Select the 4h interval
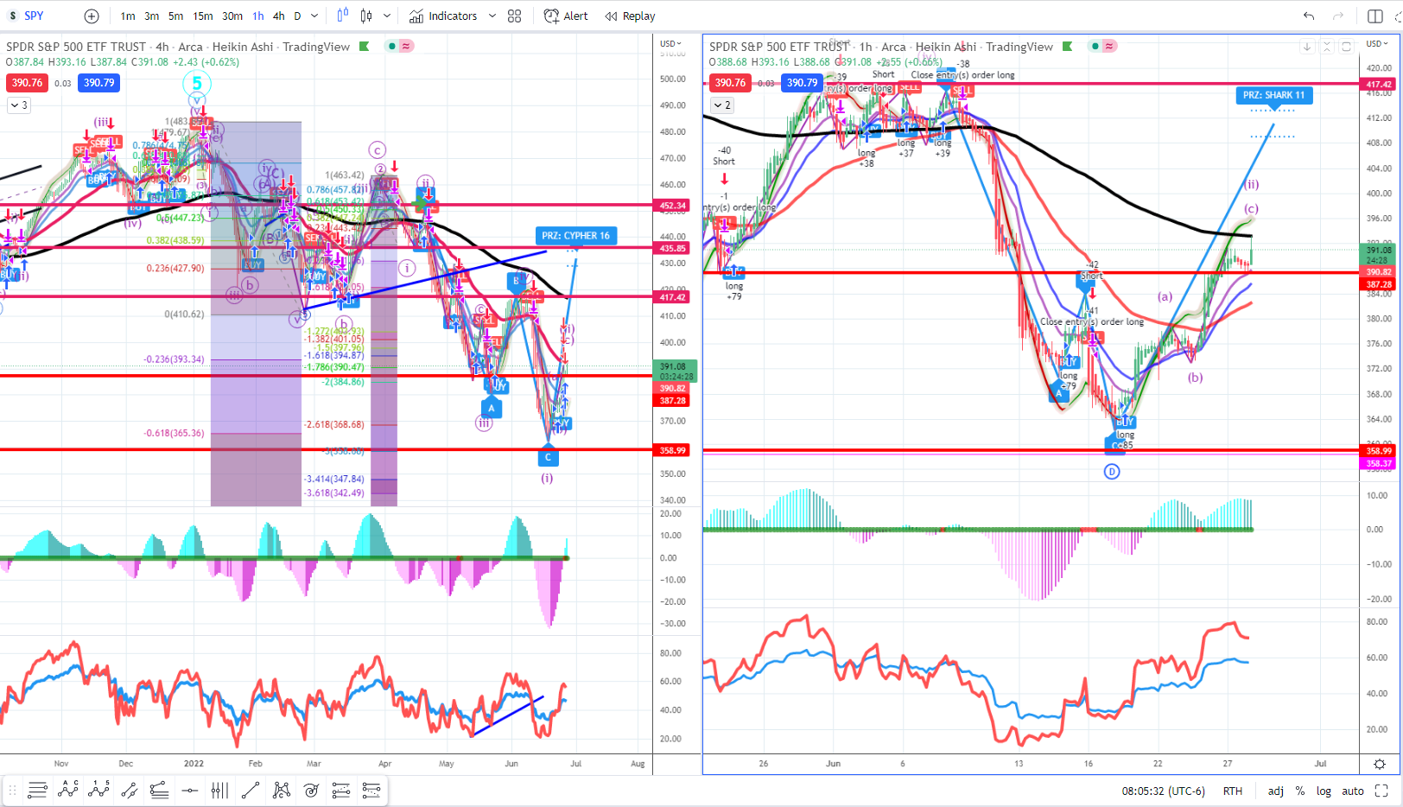1403x807 pixels. [279, 16]
